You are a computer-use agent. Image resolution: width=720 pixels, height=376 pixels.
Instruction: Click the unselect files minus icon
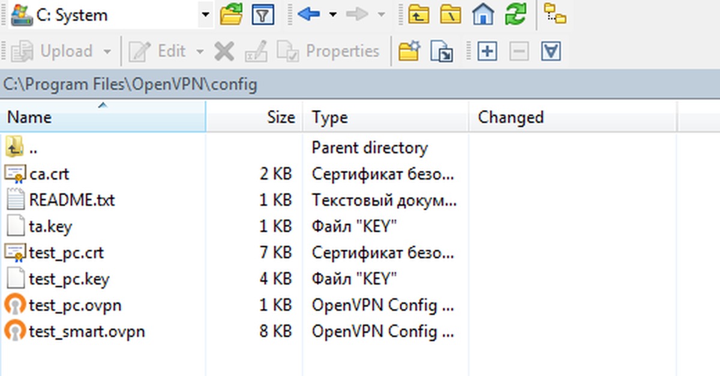[x=519, y=51]
